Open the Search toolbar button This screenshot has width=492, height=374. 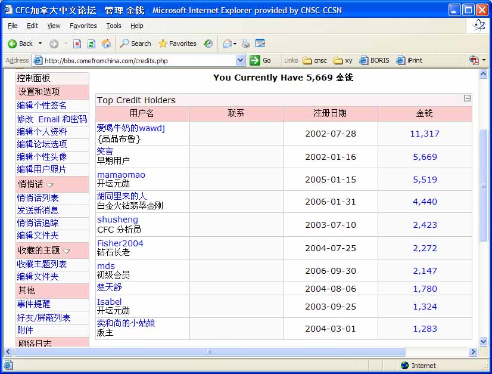tap(135, 44)
